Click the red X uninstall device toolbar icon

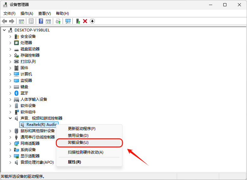point(85,21)
